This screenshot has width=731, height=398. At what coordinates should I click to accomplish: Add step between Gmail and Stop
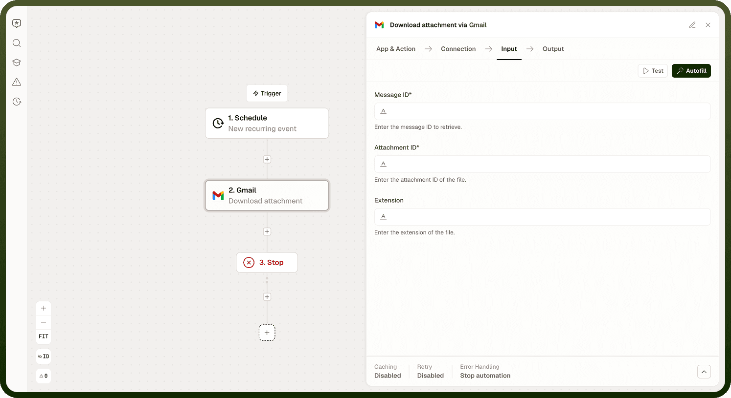click(267, 231)
